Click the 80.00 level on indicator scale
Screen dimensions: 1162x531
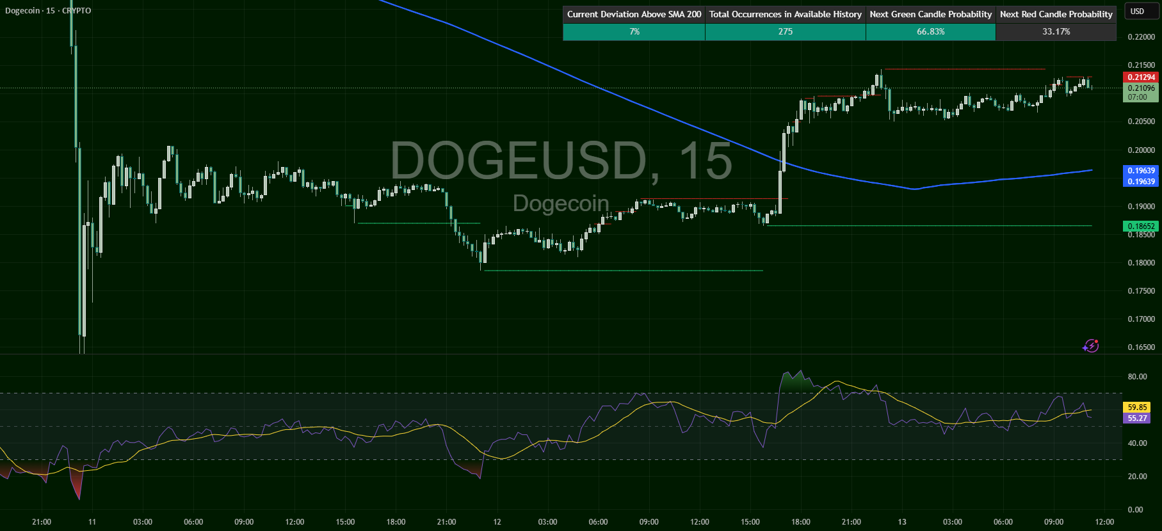pos(1137,377)
